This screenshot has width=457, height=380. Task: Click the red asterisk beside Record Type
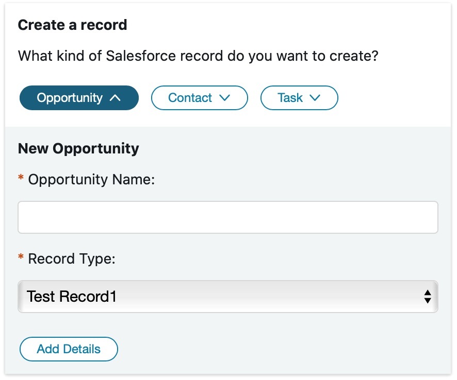21,257
